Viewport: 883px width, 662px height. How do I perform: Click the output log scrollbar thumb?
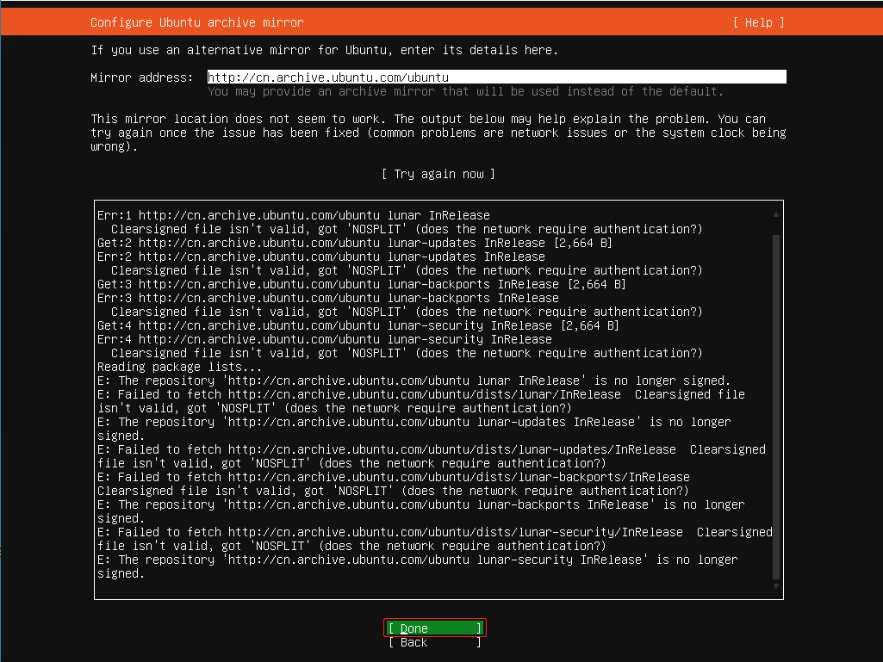[776, 406]
